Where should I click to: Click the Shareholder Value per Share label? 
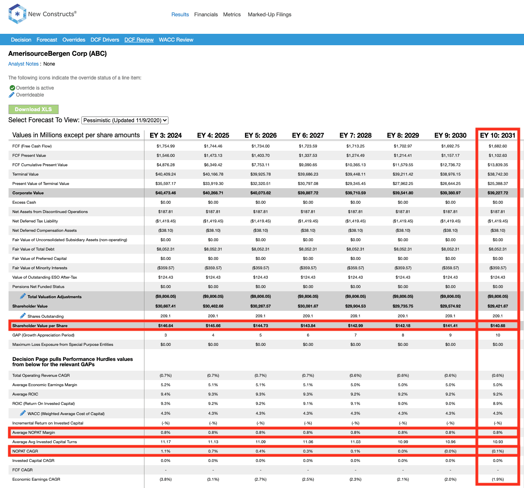pyautogui.click(x=40, y=325)
